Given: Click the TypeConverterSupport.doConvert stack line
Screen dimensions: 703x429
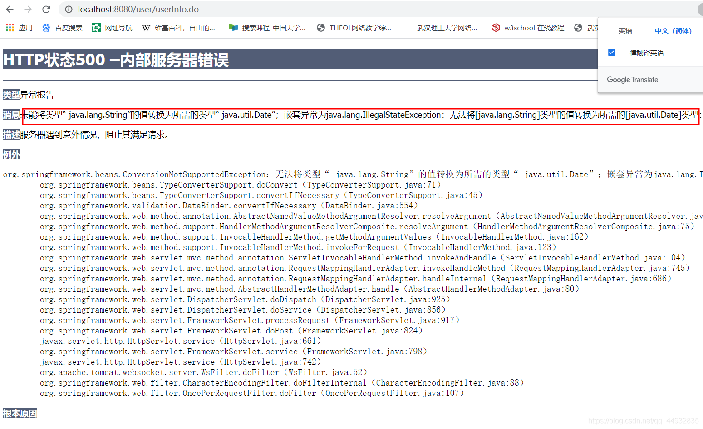Looking at the screenshot, I should (241, 185).
